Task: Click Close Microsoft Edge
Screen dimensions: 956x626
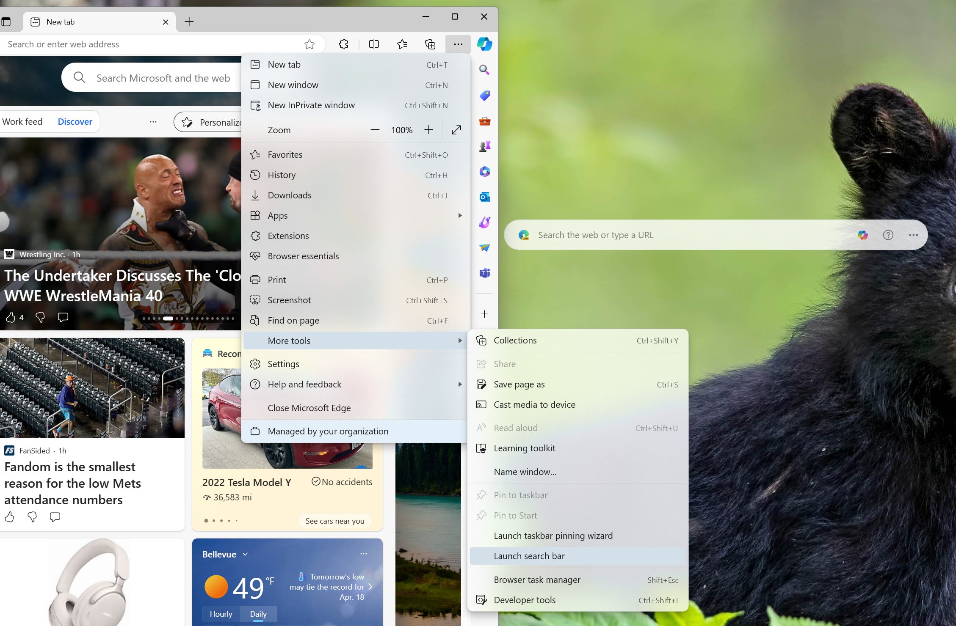Action: pyautogui.click(x=356, y=408)
